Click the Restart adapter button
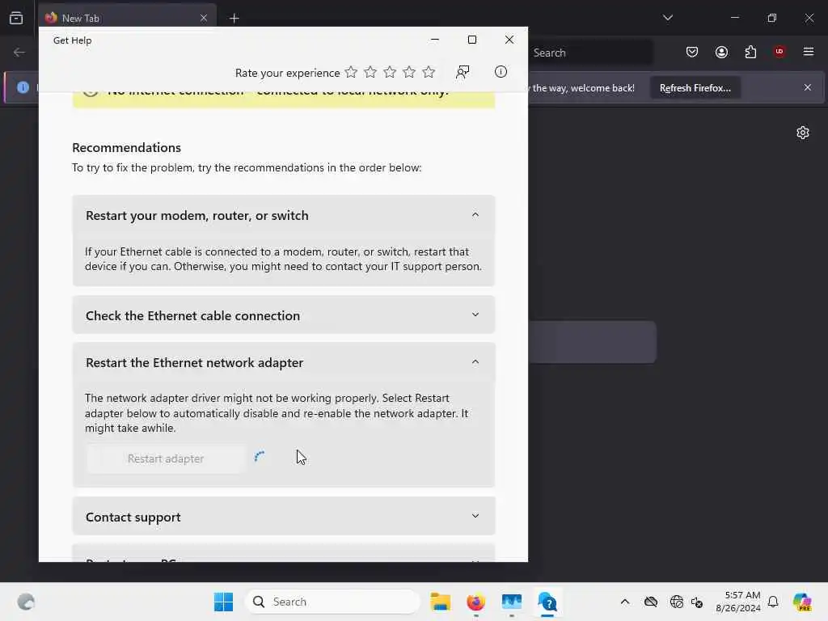828x621 pixels. (x=166, y=458)
